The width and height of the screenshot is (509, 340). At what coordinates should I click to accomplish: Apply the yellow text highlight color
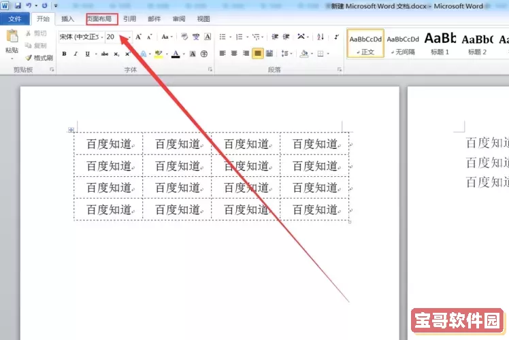[159, 54]
